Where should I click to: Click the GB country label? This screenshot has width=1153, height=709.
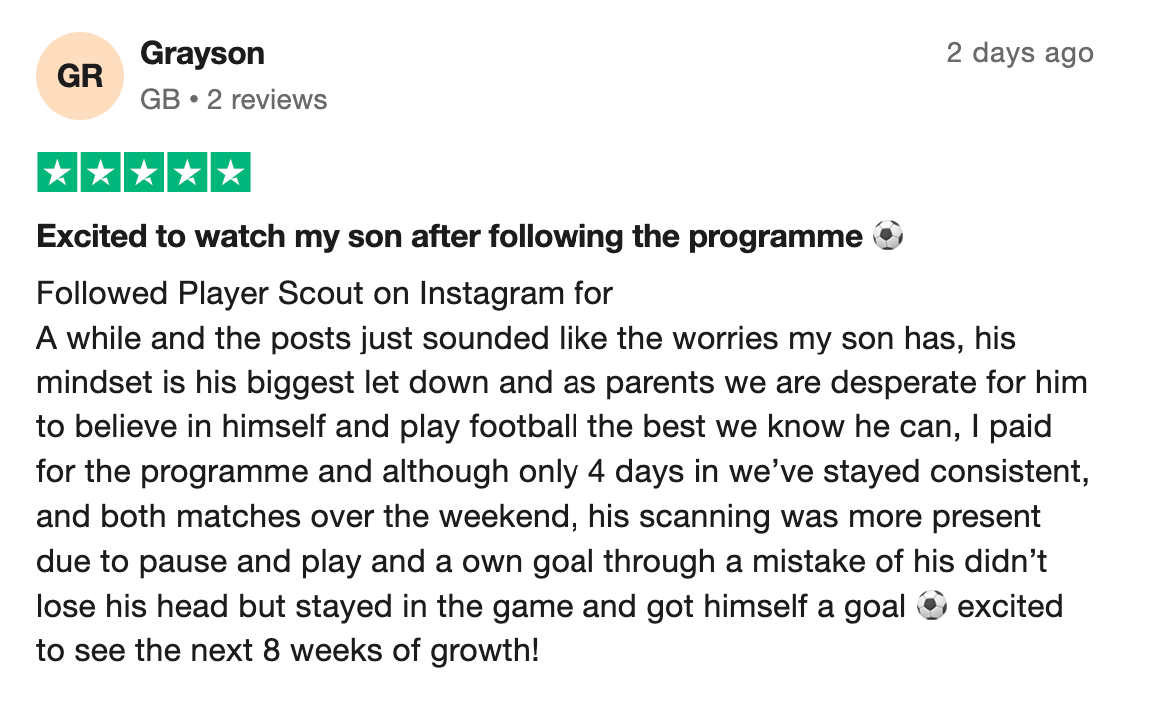pos(160,100)
